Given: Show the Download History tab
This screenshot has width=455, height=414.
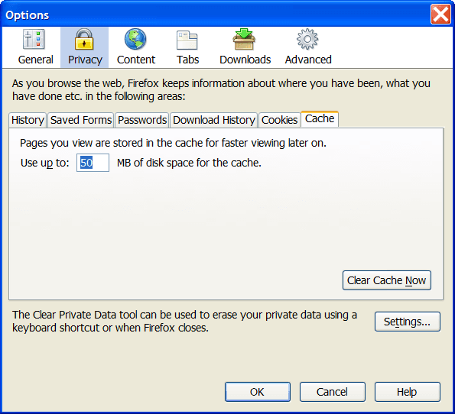Looking at the screenshot, I should coord(213,120).
